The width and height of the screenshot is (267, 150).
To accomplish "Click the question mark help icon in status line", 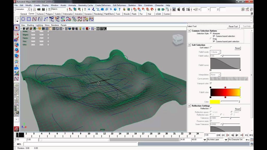I will [119, 9].
